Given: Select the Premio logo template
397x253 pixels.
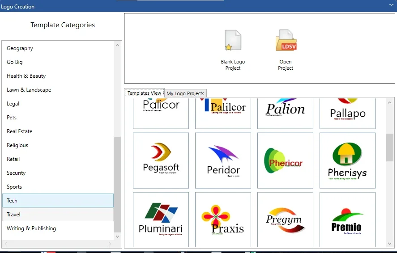Looking at the screenshot, I should pyautogui.click(x=347, y=219).
